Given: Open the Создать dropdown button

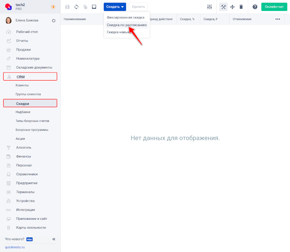Looking at the screenshot, I should tap(115, 7).
